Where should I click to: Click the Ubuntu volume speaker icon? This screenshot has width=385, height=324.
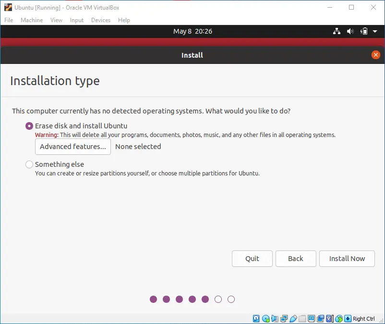coord(350,31)
